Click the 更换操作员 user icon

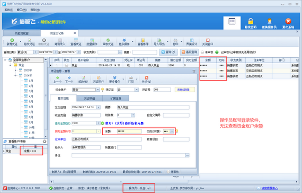pos(270,21)
